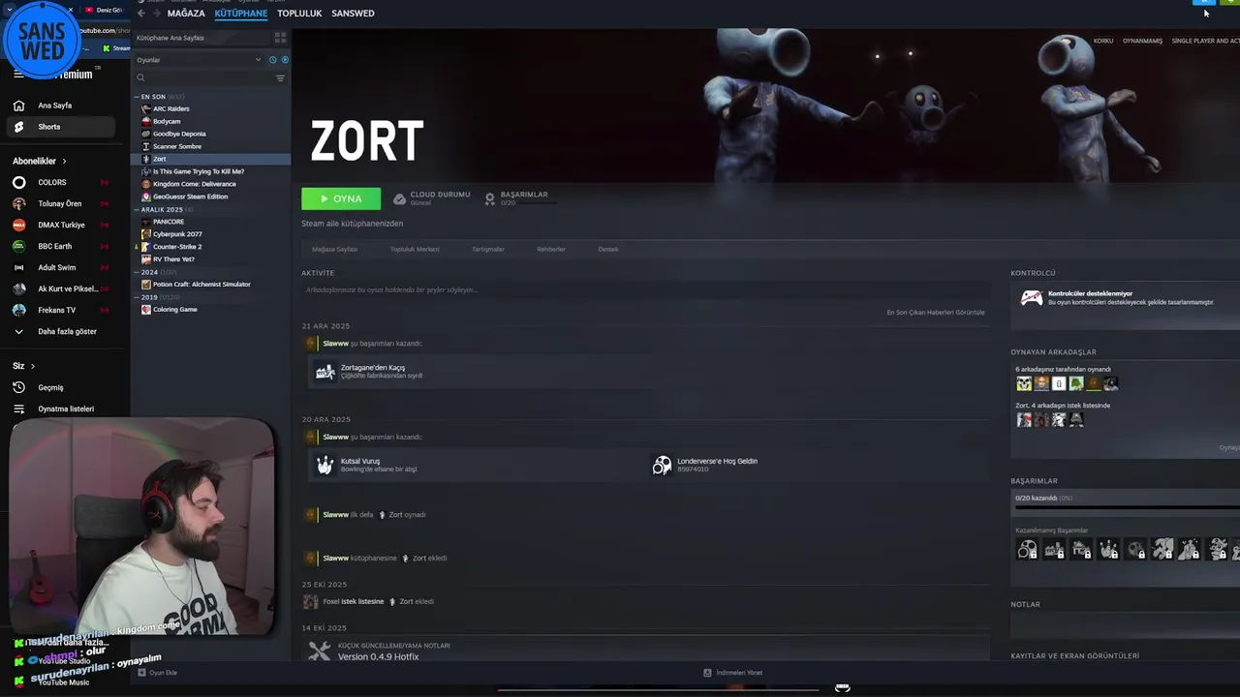Select ARC Raiders in the game list
This screenshot has width=1240, height=697.
tap(171, 108)
